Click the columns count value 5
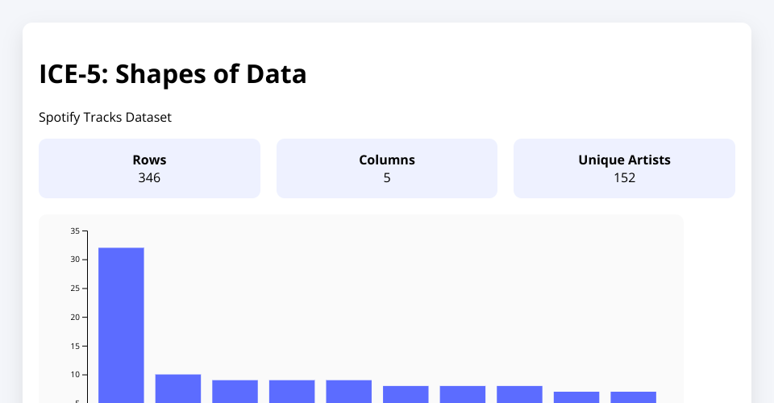Image resolution: width=774 pixels, height=403 pixels. (387, 177)
